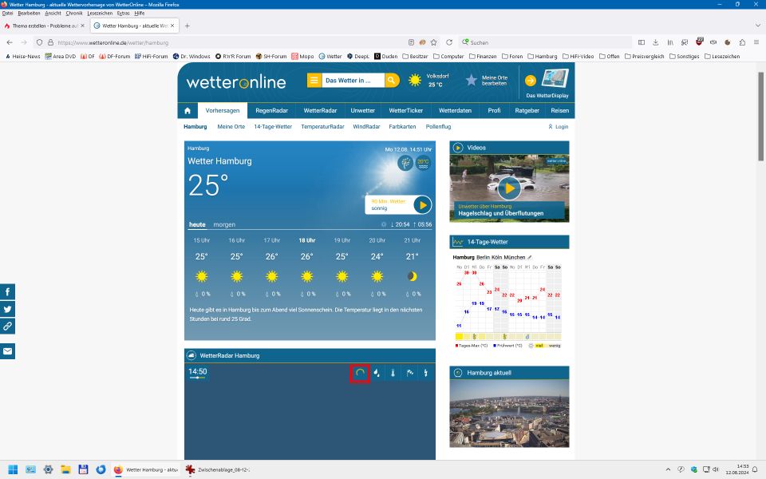This screenshot has height=479, width=766.
Task: Share via the Twitter sidebar icon
Action: click(x=7, y=309)
